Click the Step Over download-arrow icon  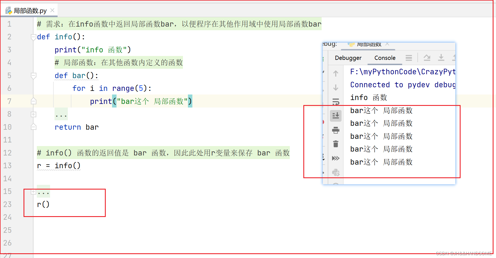tap(441, 58)
